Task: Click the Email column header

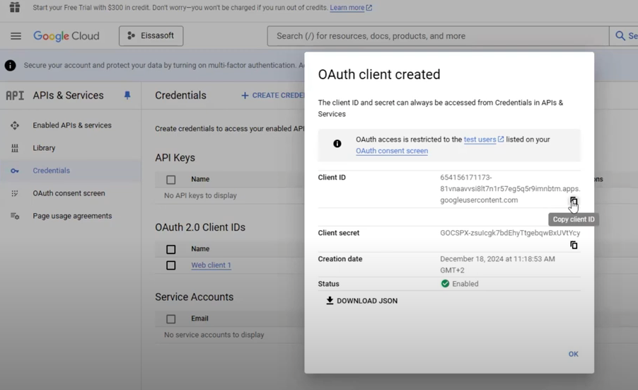Action: point(199,319)
